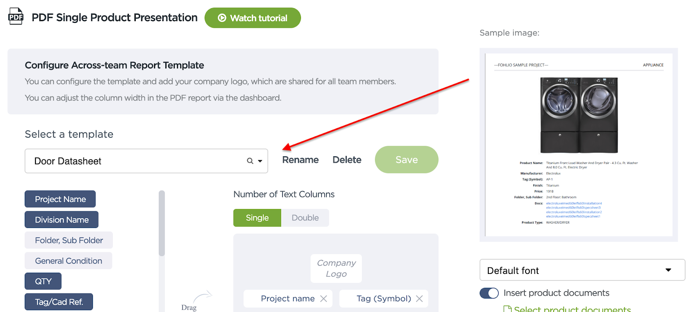Click the sample image preview thumbnail
The width and height of the screenshot is (692, 312).
(x=579, y=145)
